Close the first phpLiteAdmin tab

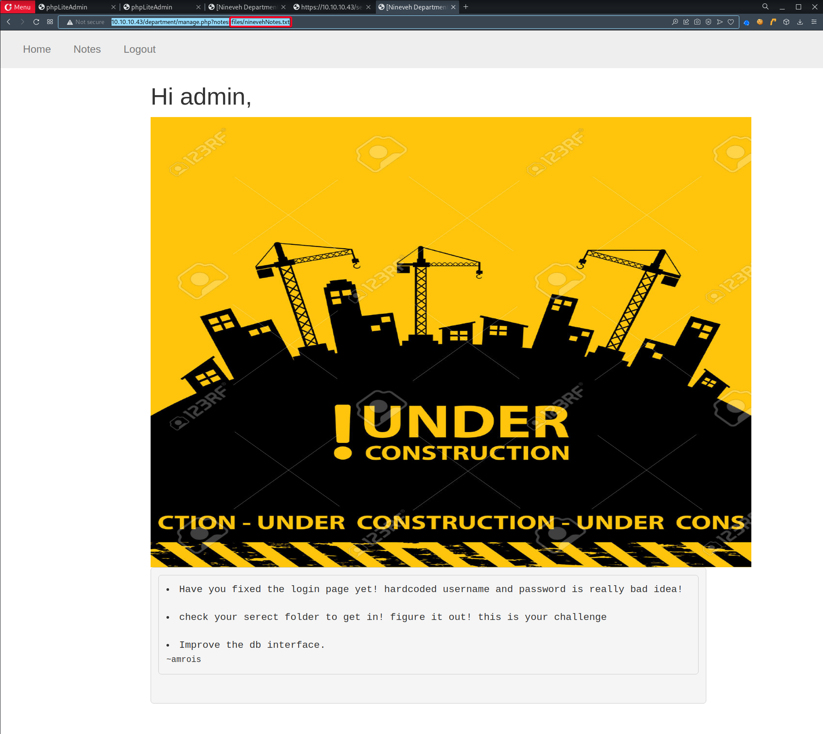click(x=113, y=7)
